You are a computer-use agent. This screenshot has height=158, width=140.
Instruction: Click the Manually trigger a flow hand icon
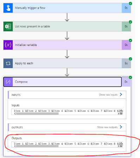(8, 8)
